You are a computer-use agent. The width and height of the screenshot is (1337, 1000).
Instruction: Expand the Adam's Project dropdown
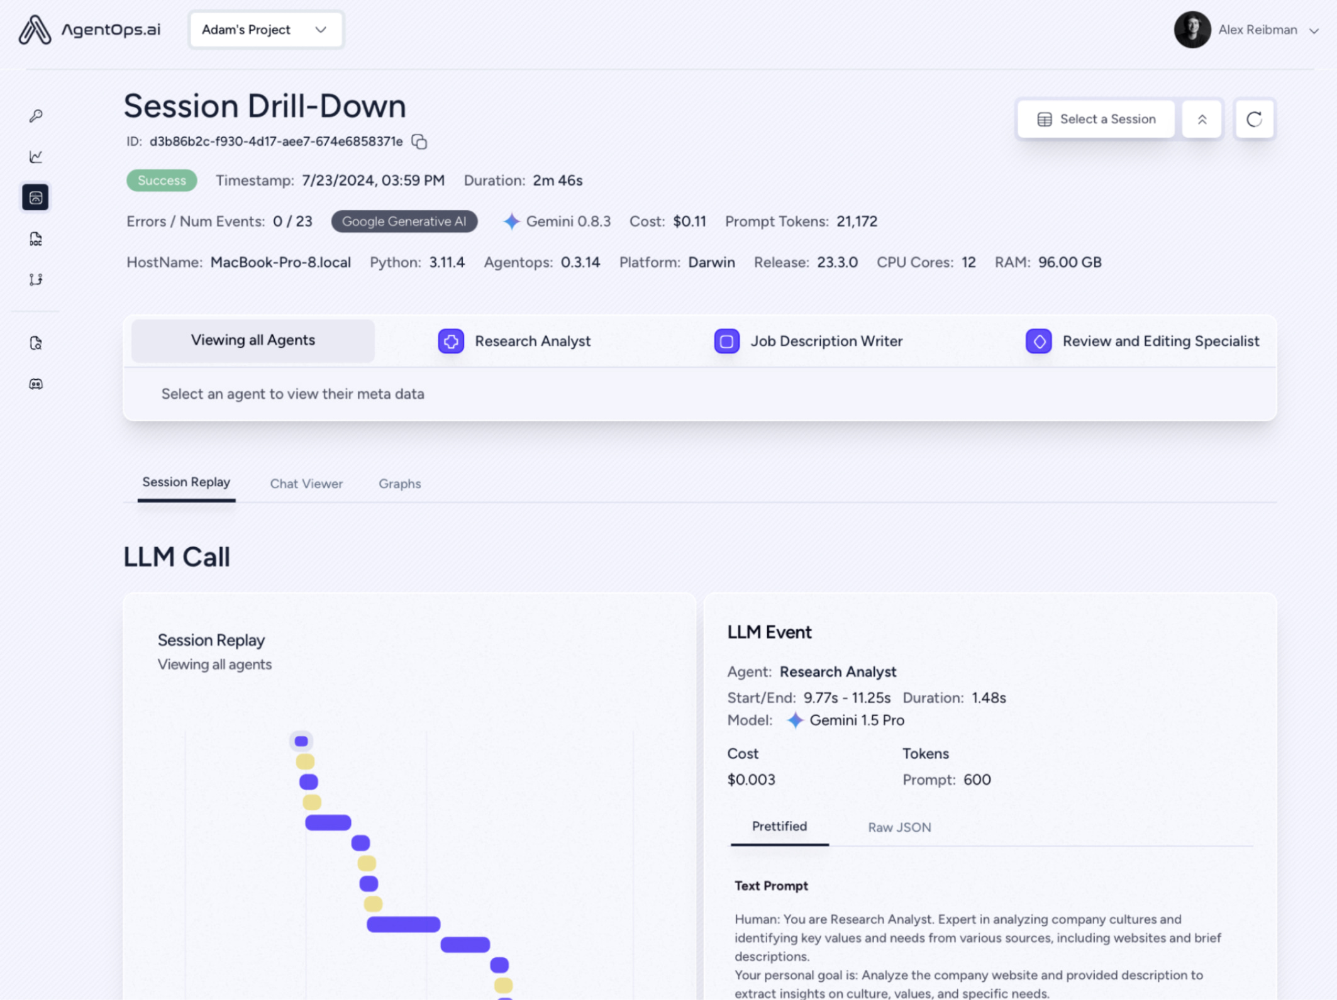tap(264, 28)
